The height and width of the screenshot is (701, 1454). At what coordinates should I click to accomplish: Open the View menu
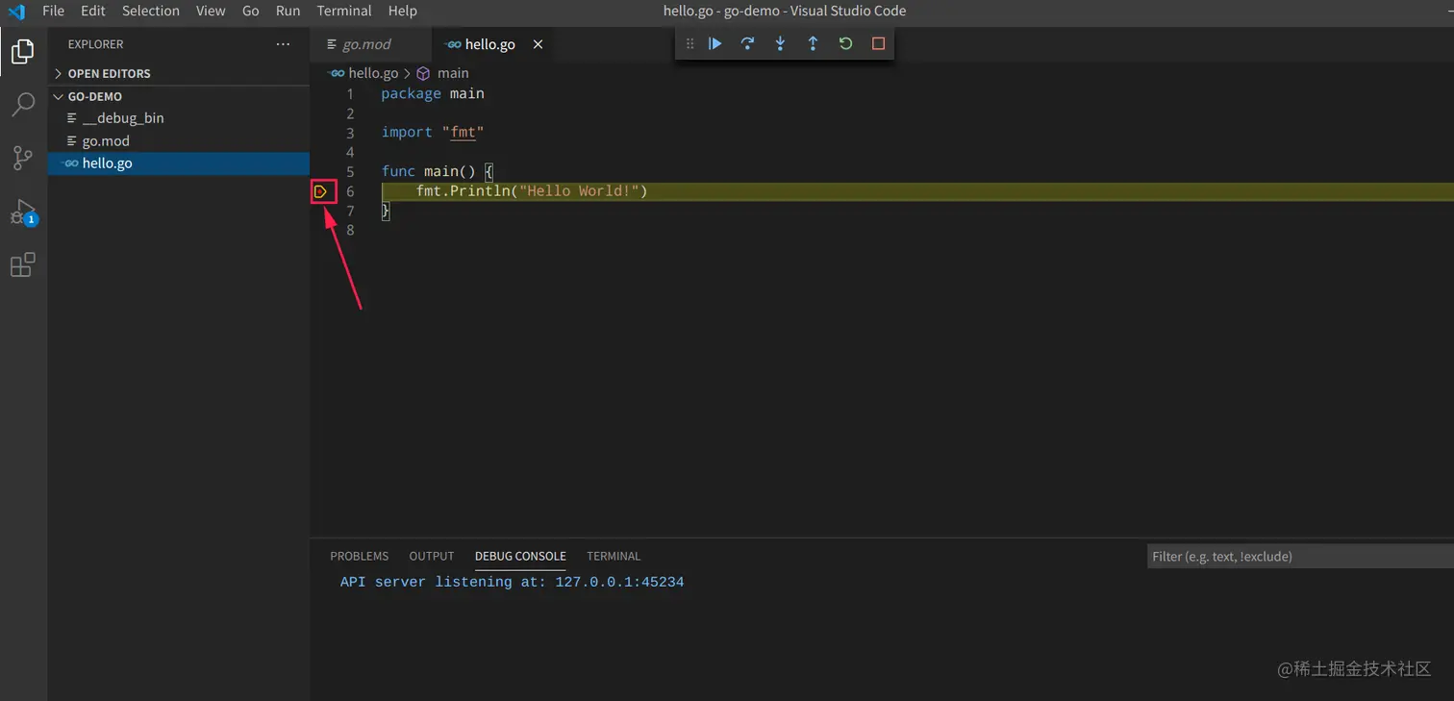click(x=211, y=11)
